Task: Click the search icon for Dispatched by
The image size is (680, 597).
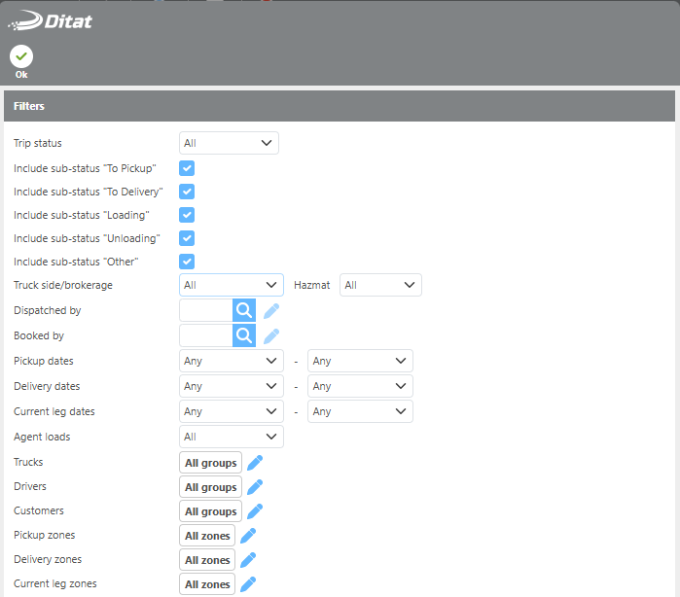Action: coord(243,310)
